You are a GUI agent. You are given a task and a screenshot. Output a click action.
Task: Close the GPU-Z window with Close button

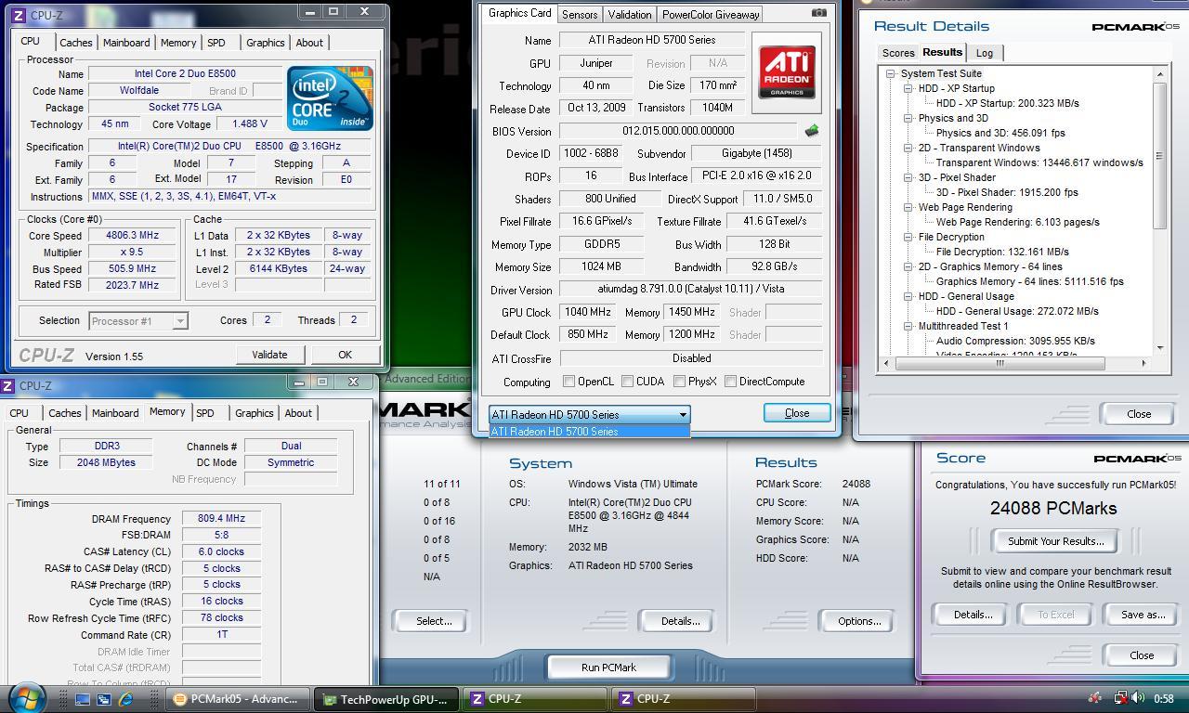[x=797, y=413]
